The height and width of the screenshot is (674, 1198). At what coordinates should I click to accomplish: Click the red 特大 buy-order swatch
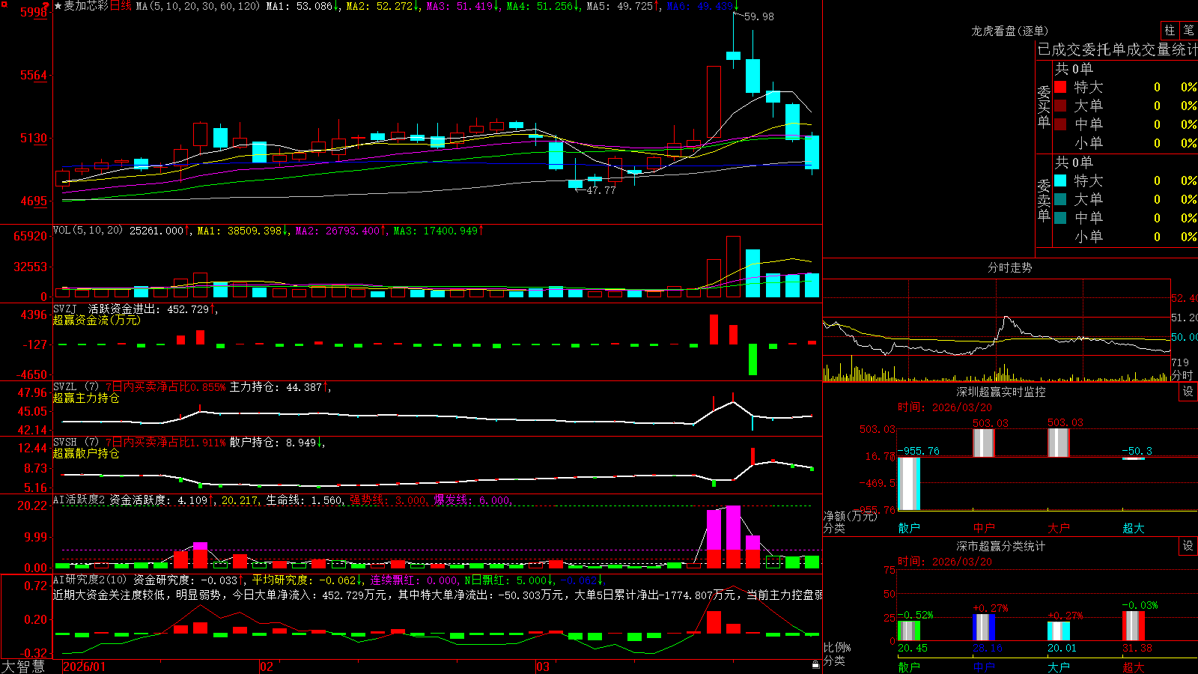[1060, 87]
